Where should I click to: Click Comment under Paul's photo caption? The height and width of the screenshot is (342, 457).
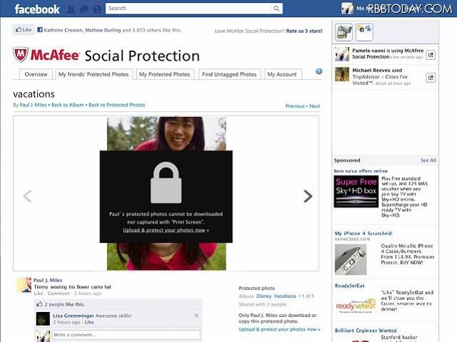pos(59,293)
